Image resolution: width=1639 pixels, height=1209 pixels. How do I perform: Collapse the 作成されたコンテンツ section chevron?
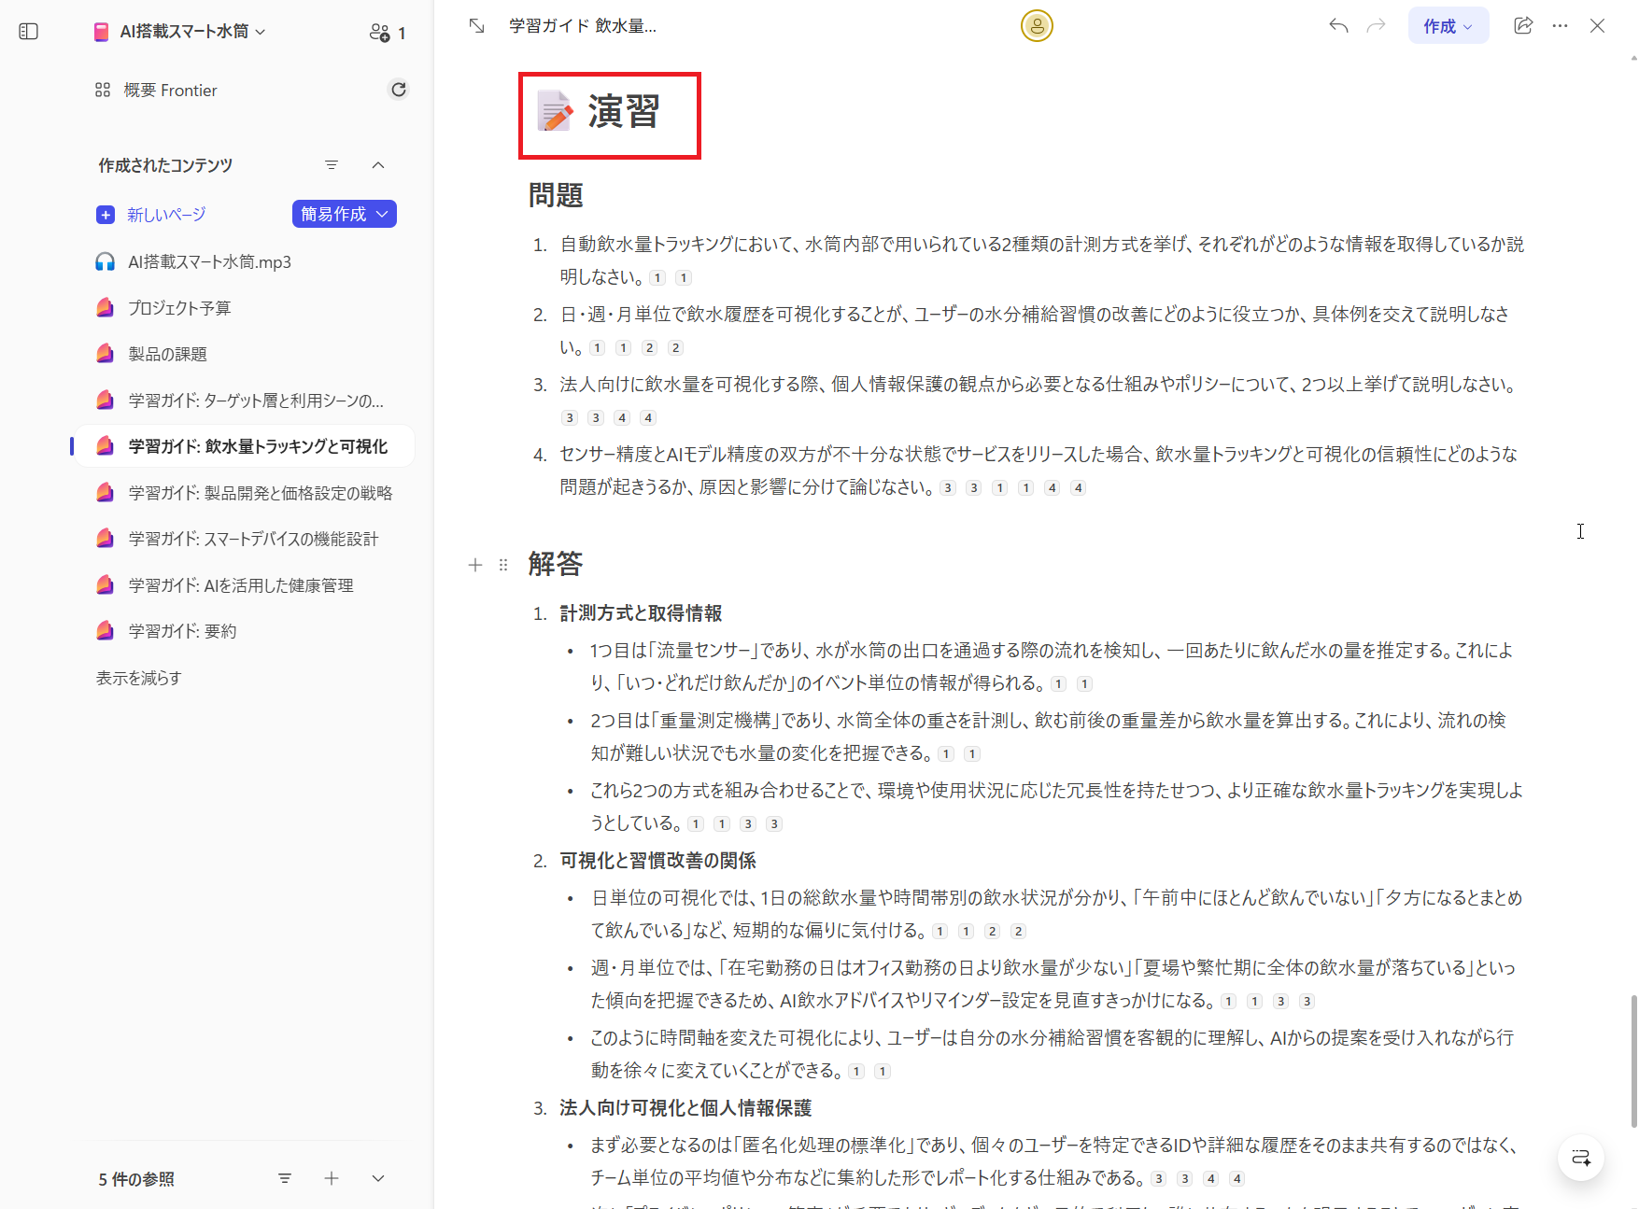pos(378,164)
